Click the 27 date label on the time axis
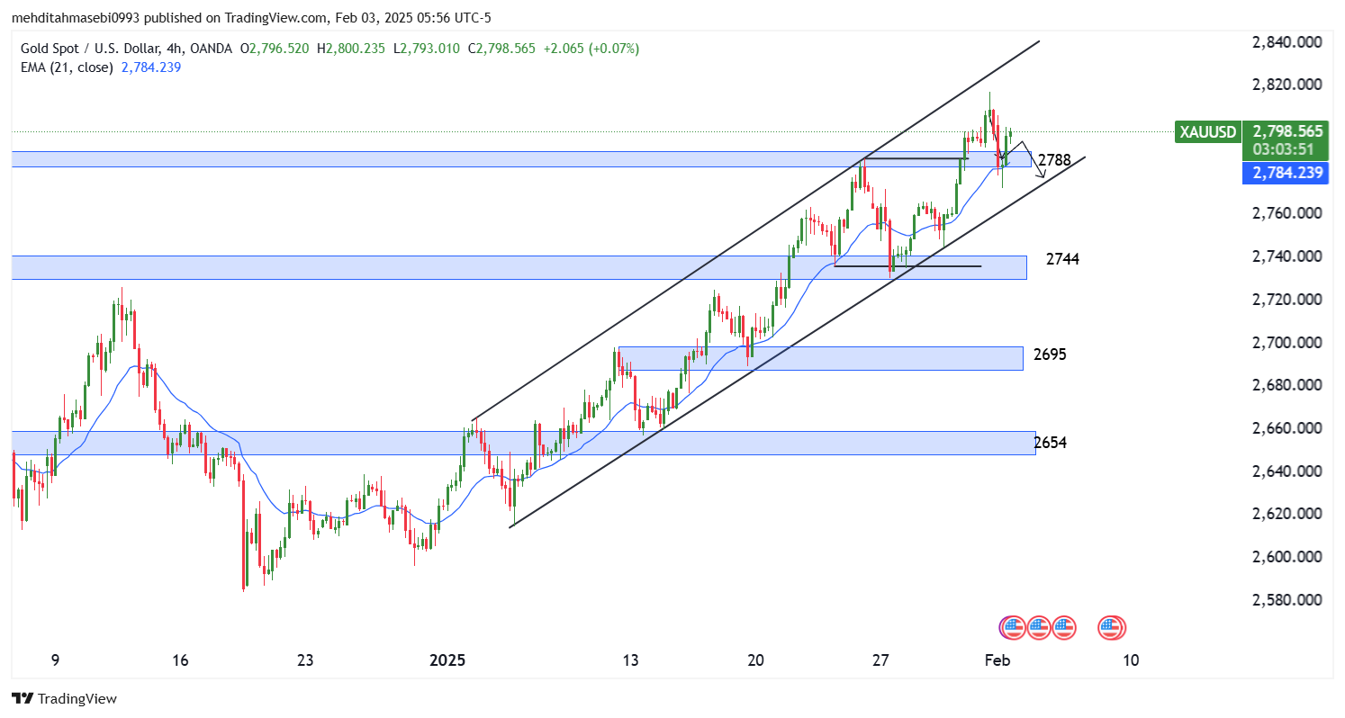This screenshot has height=718, width=1345. tap(880, 660)
